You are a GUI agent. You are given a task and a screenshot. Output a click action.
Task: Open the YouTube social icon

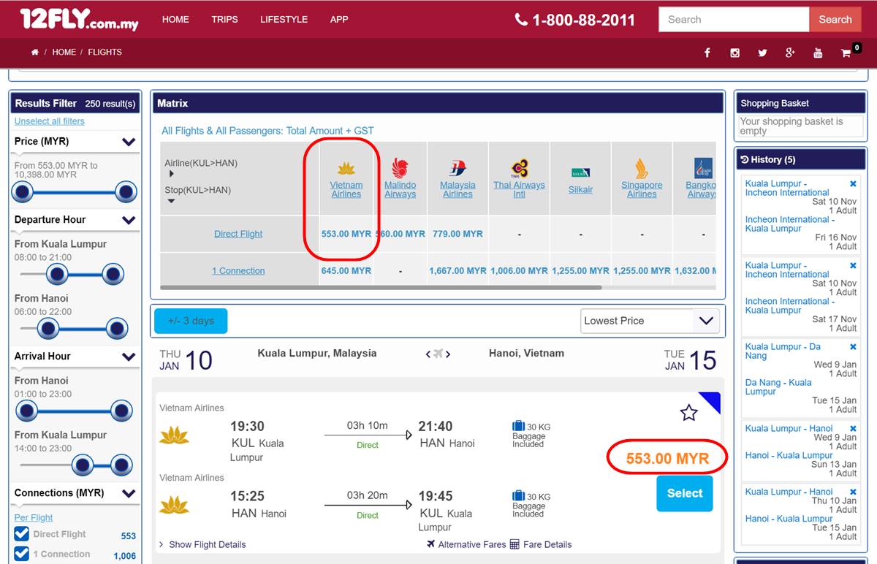point(818,53)
